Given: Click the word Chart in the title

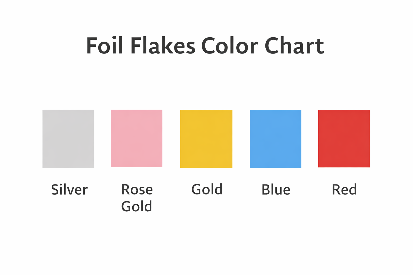Looking at the screenshot, I should click(x=294, y=46).
